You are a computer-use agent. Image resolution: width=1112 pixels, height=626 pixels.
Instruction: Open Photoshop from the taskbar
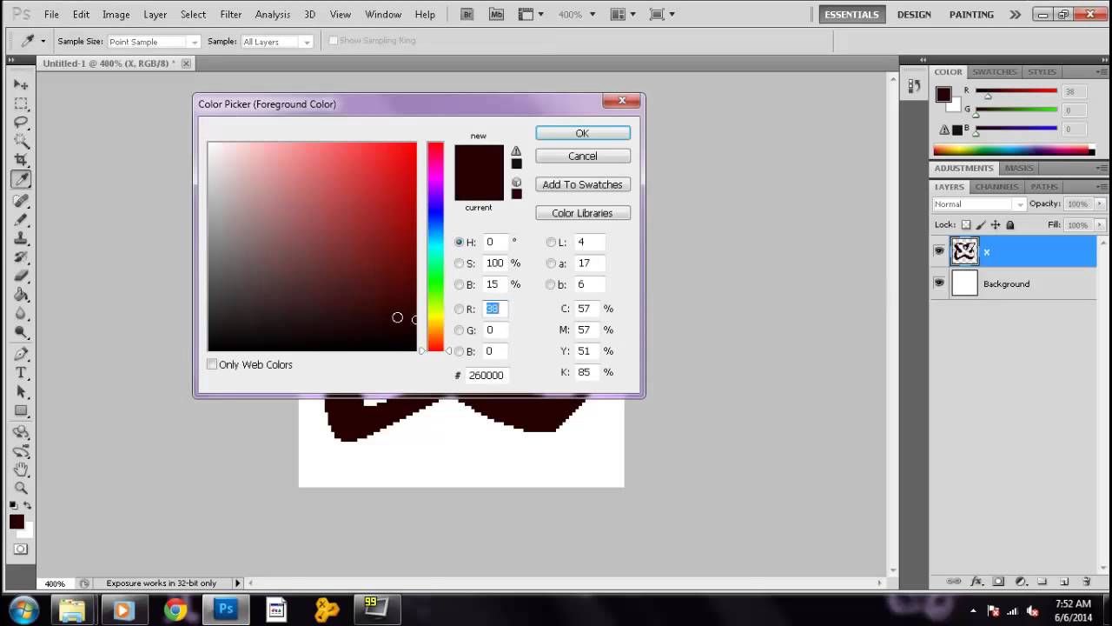pyautogui.click(x=225, y=609)
